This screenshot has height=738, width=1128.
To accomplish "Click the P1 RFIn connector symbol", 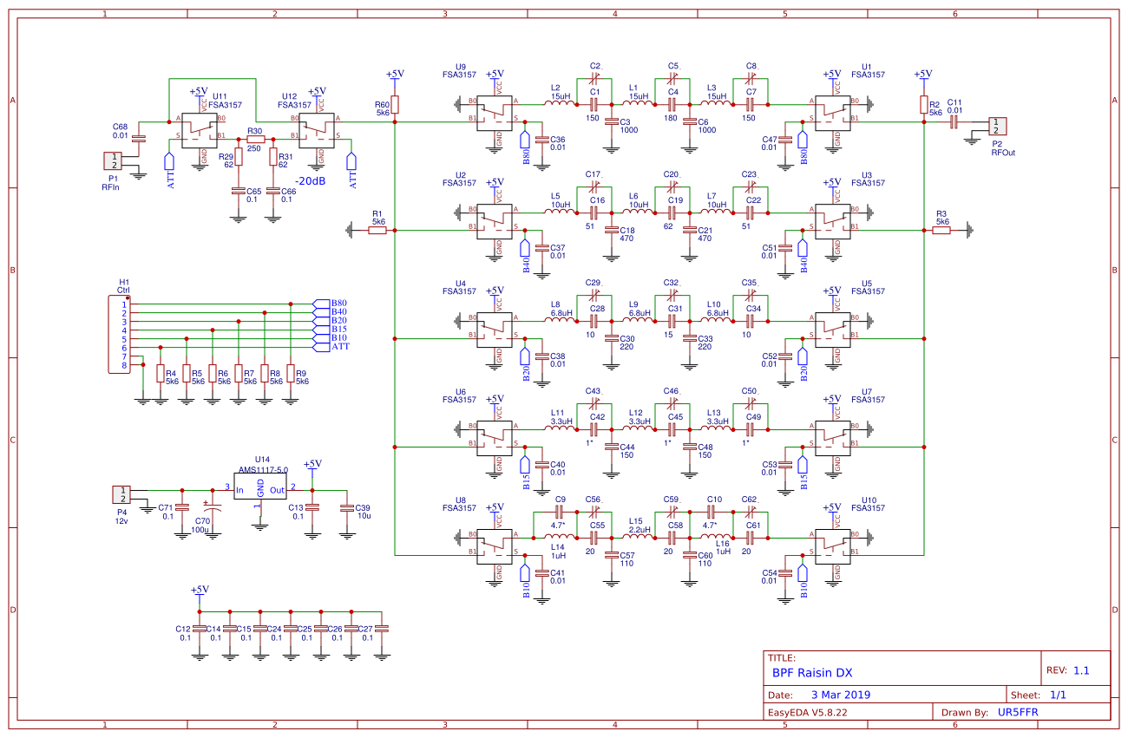I will coord(114,160).
